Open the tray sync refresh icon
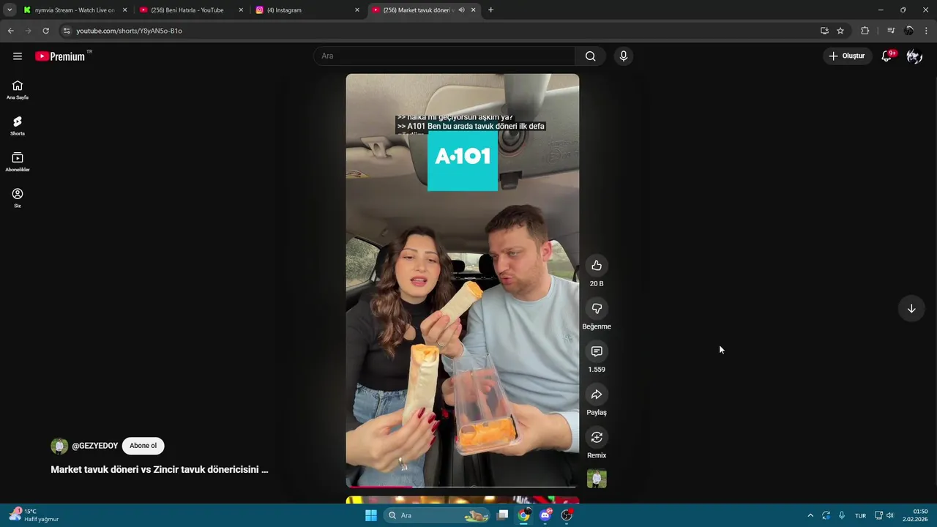 [x=826, y=515]
